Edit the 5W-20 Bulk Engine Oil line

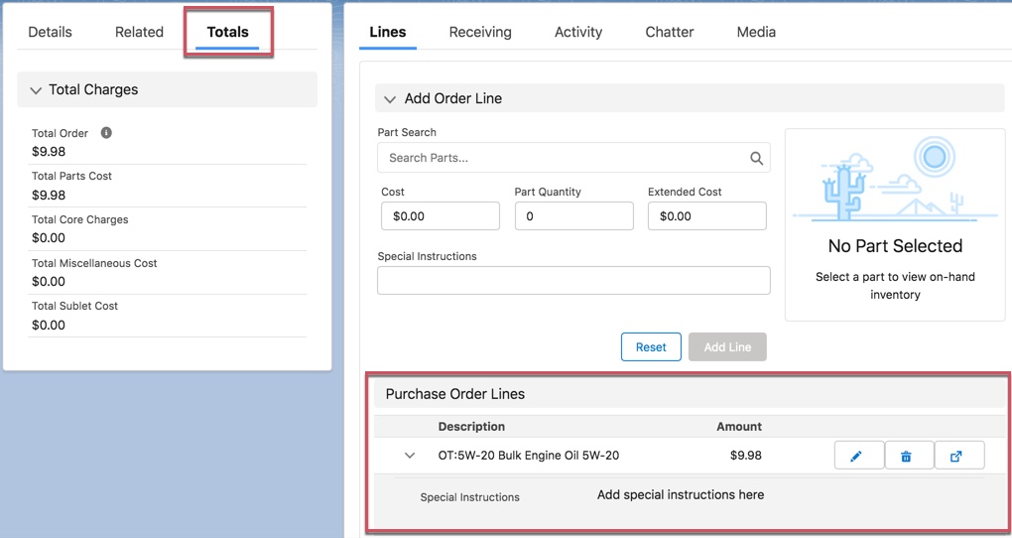pos(859,456)
